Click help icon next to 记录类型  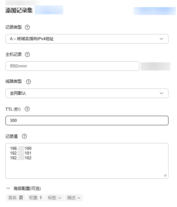[x=27, y=27]
